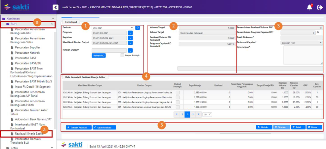
Task: Open the rows-per-page dropdown showing 10
Action: [207, 114]
